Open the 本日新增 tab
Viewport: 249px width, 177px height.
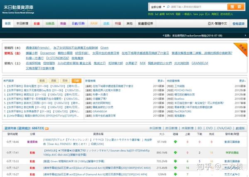click(x=22, y=24)
